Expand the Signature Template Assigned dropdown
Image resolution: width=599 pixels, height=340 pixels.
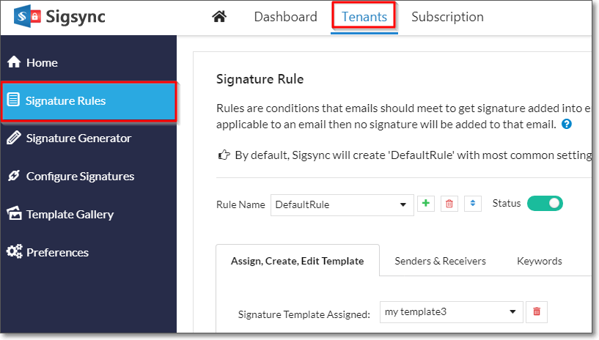pyautogui.click(x=451, y=311)
